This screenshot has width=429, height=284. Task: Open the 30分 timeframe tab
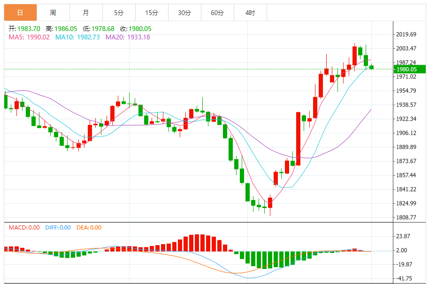(x=184, y=13)
